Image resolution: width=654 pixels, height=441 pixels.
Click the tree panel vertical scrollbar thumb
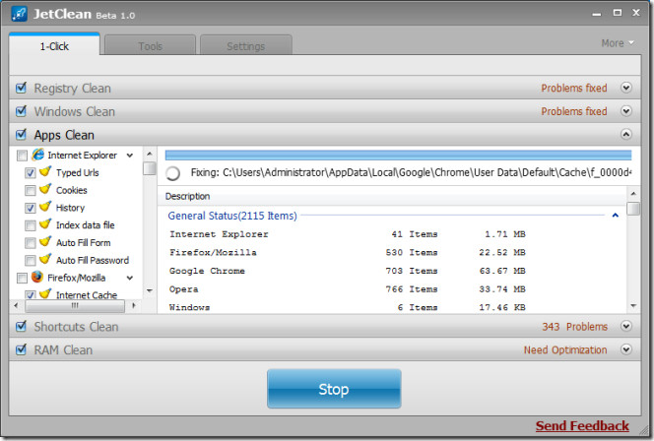(x=150, y=168)
